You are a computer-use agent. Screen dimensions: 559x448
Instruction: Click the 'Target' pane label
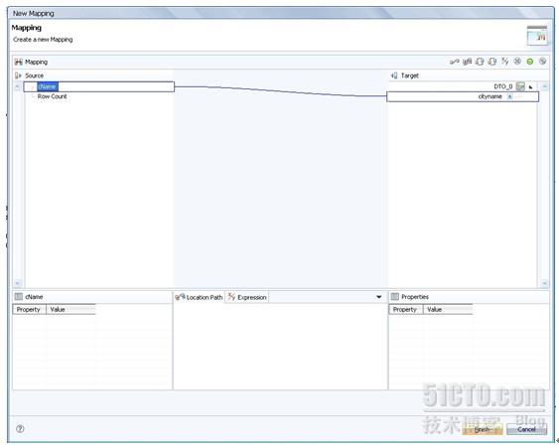pos(410,75)
